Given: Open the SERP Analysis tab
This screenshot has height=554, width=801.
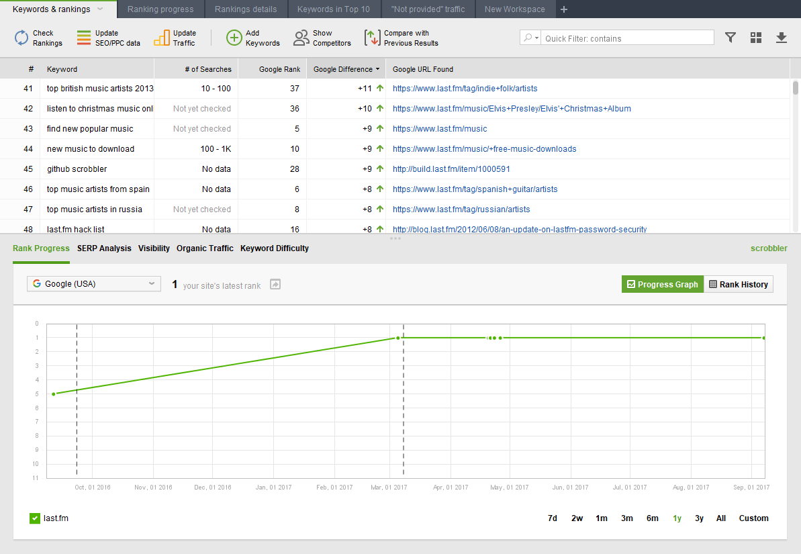Looking at the screenshot, I should point(104,248).
